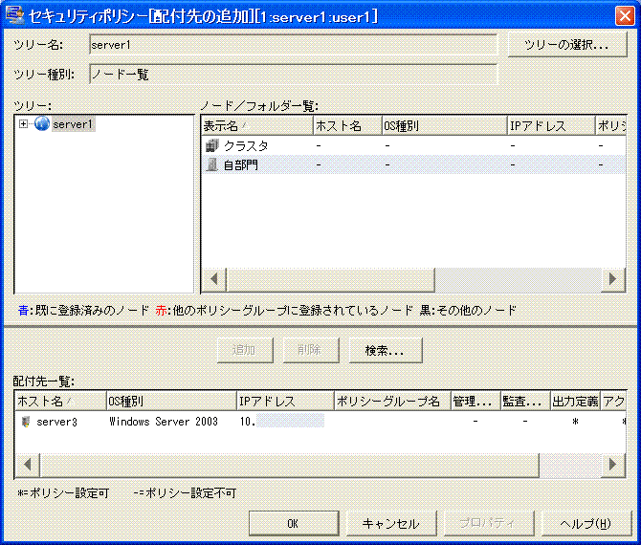
Task: Click the globe icon beside server1
Action: click(x=42, y=123)
